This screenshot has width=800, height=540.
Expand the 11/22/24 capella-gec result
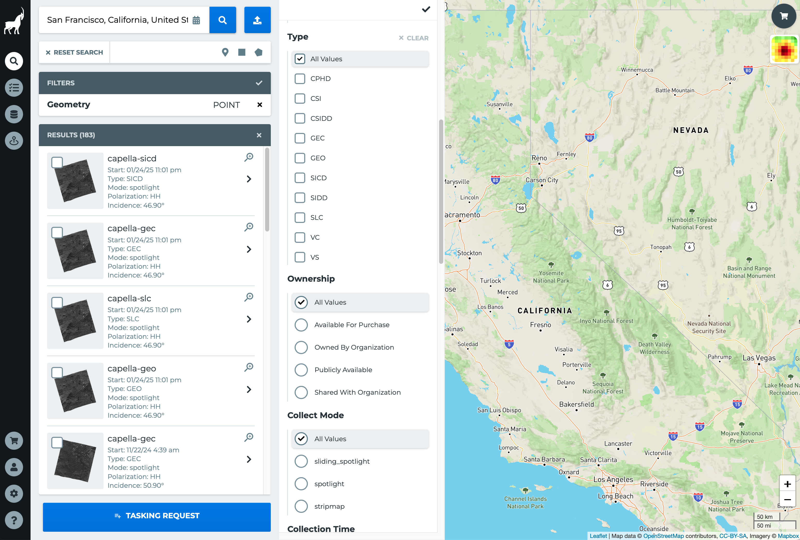[249, 460]
